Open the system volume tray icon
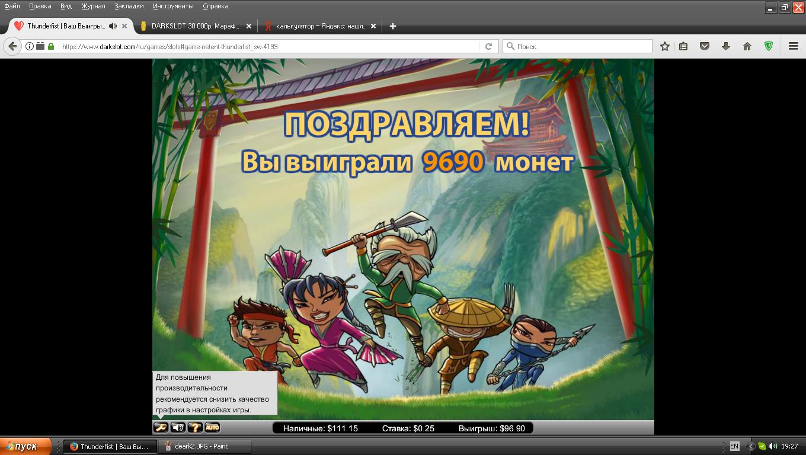806x455 pixels. (x=772, y=447)
